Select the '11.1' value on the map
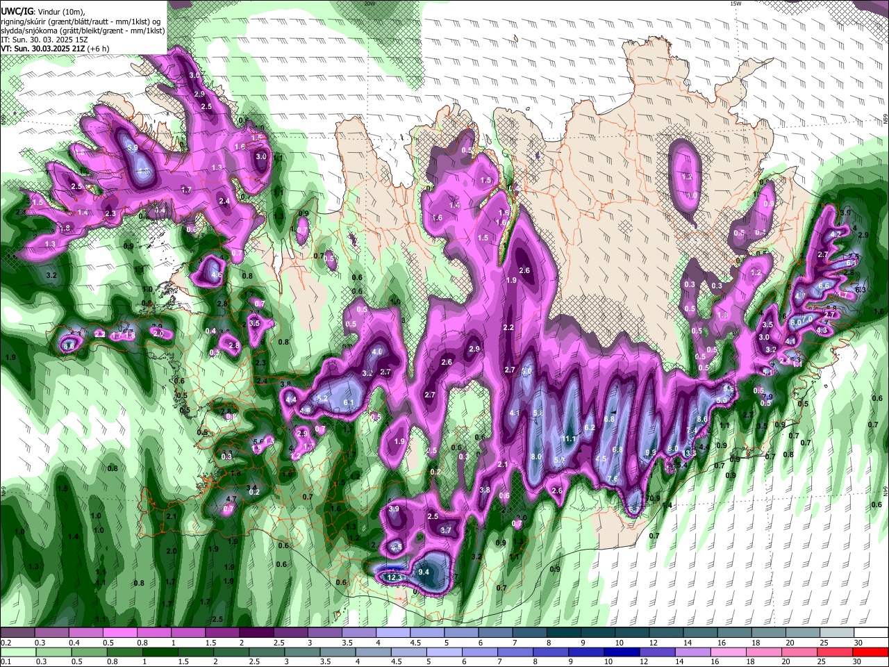 coord(570,439)
